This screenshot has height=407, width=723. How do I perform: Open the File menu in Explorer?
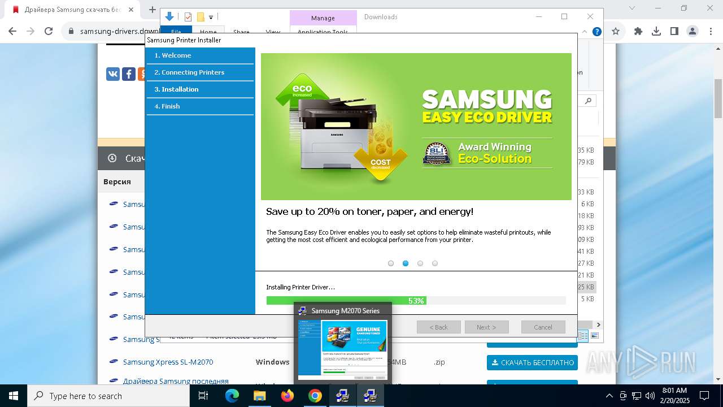(x=176, y=32)
